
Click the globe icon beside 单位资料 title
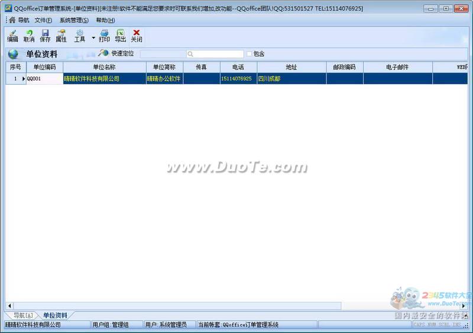tap(13, 54)
